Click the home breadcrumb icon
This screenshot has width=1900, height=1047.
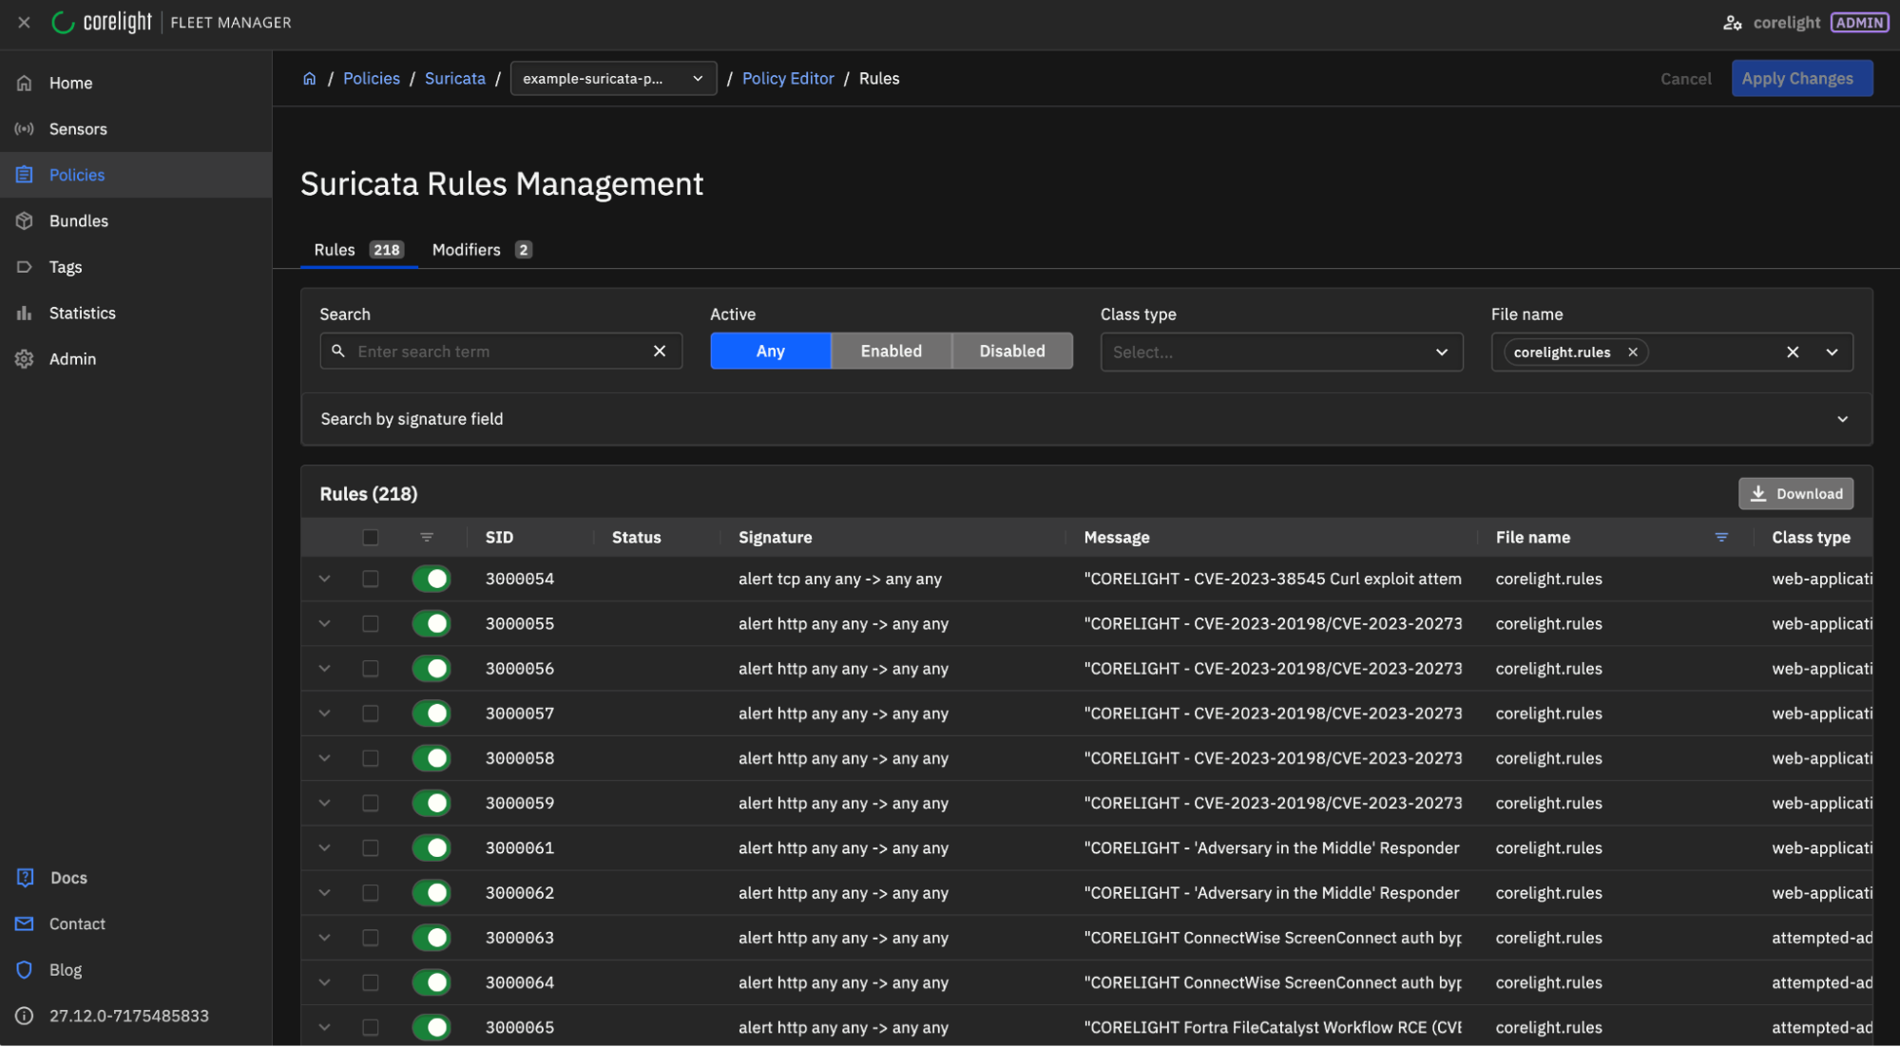click(309, 79)
